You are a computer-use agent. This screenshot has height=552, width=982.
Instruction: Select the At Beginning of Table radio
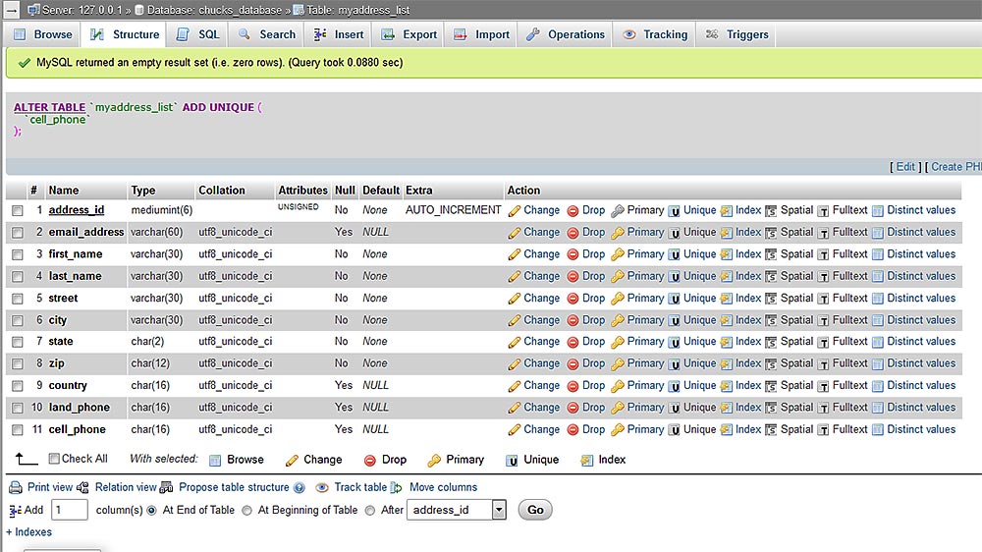click(x=246, y=511)
